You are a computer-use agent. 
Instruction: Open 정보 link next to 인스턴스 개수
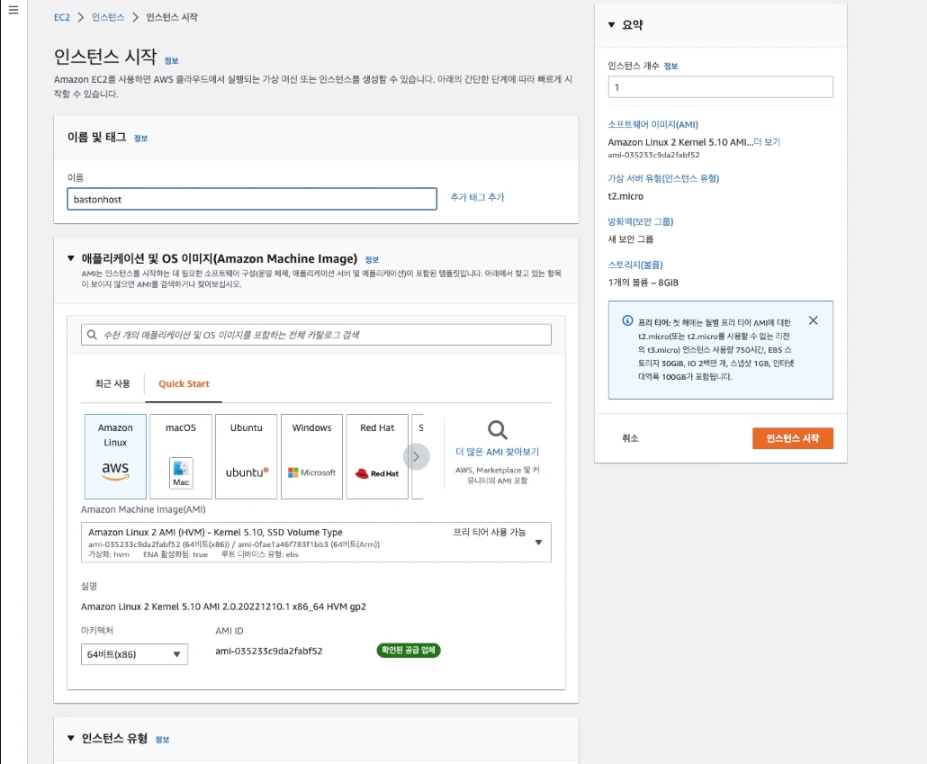pyautogui.click(x=670, y=67)
